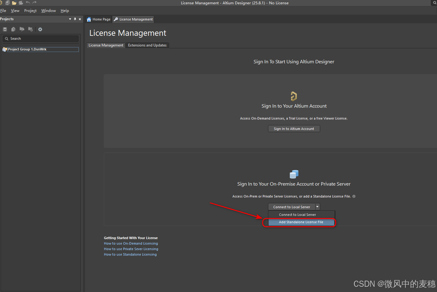Click the Save icon in Projects panel toolbar
This screenshot has height=292, width=437.
click(x=5, y=29)
